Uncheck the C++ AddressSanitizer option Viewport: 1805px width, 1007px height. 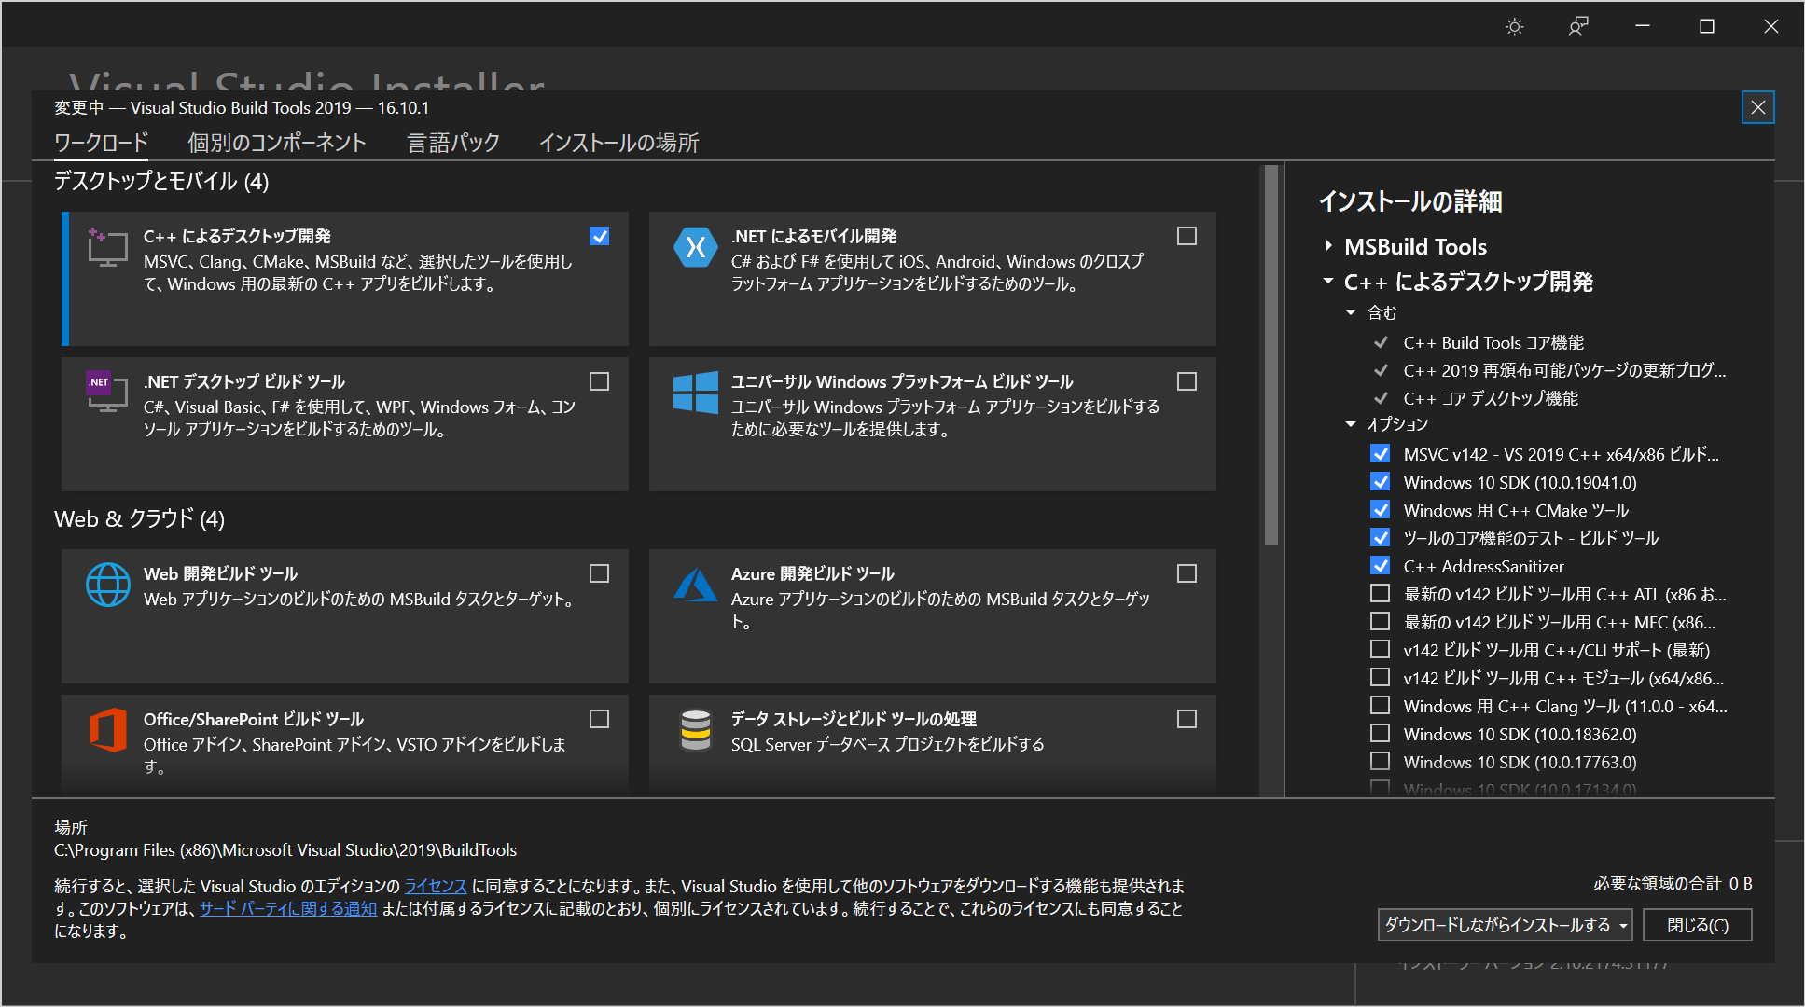pyautogui.click(x=1381, y=565)
